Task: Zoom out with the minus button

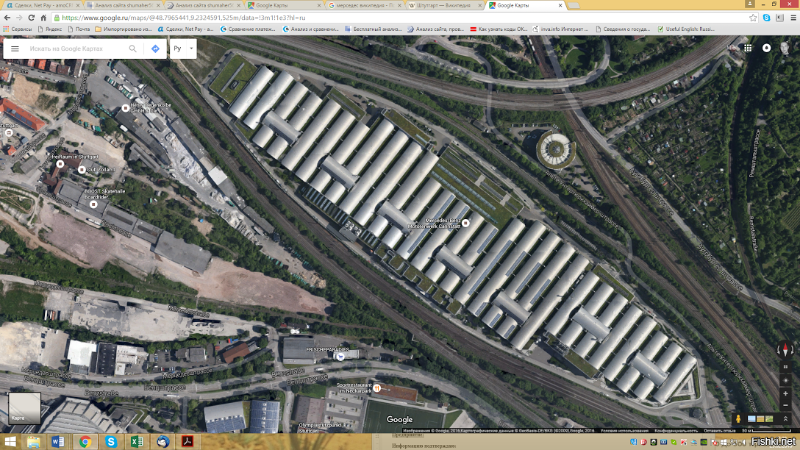Action: point(785,405)
